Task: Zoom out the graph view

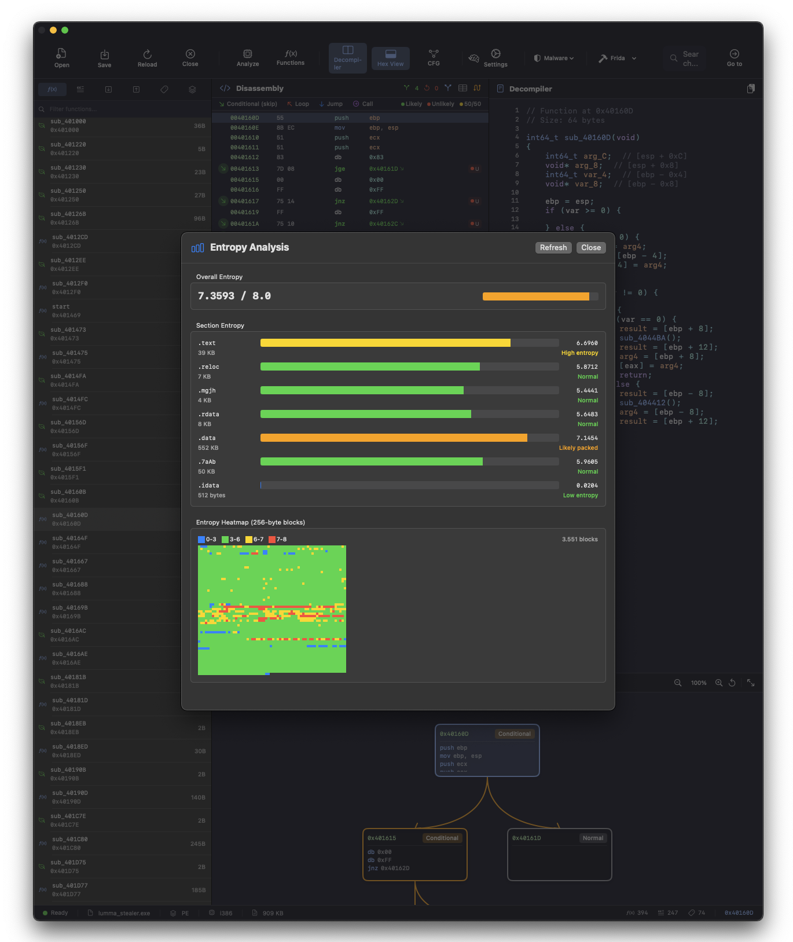Action: [678, 683]
